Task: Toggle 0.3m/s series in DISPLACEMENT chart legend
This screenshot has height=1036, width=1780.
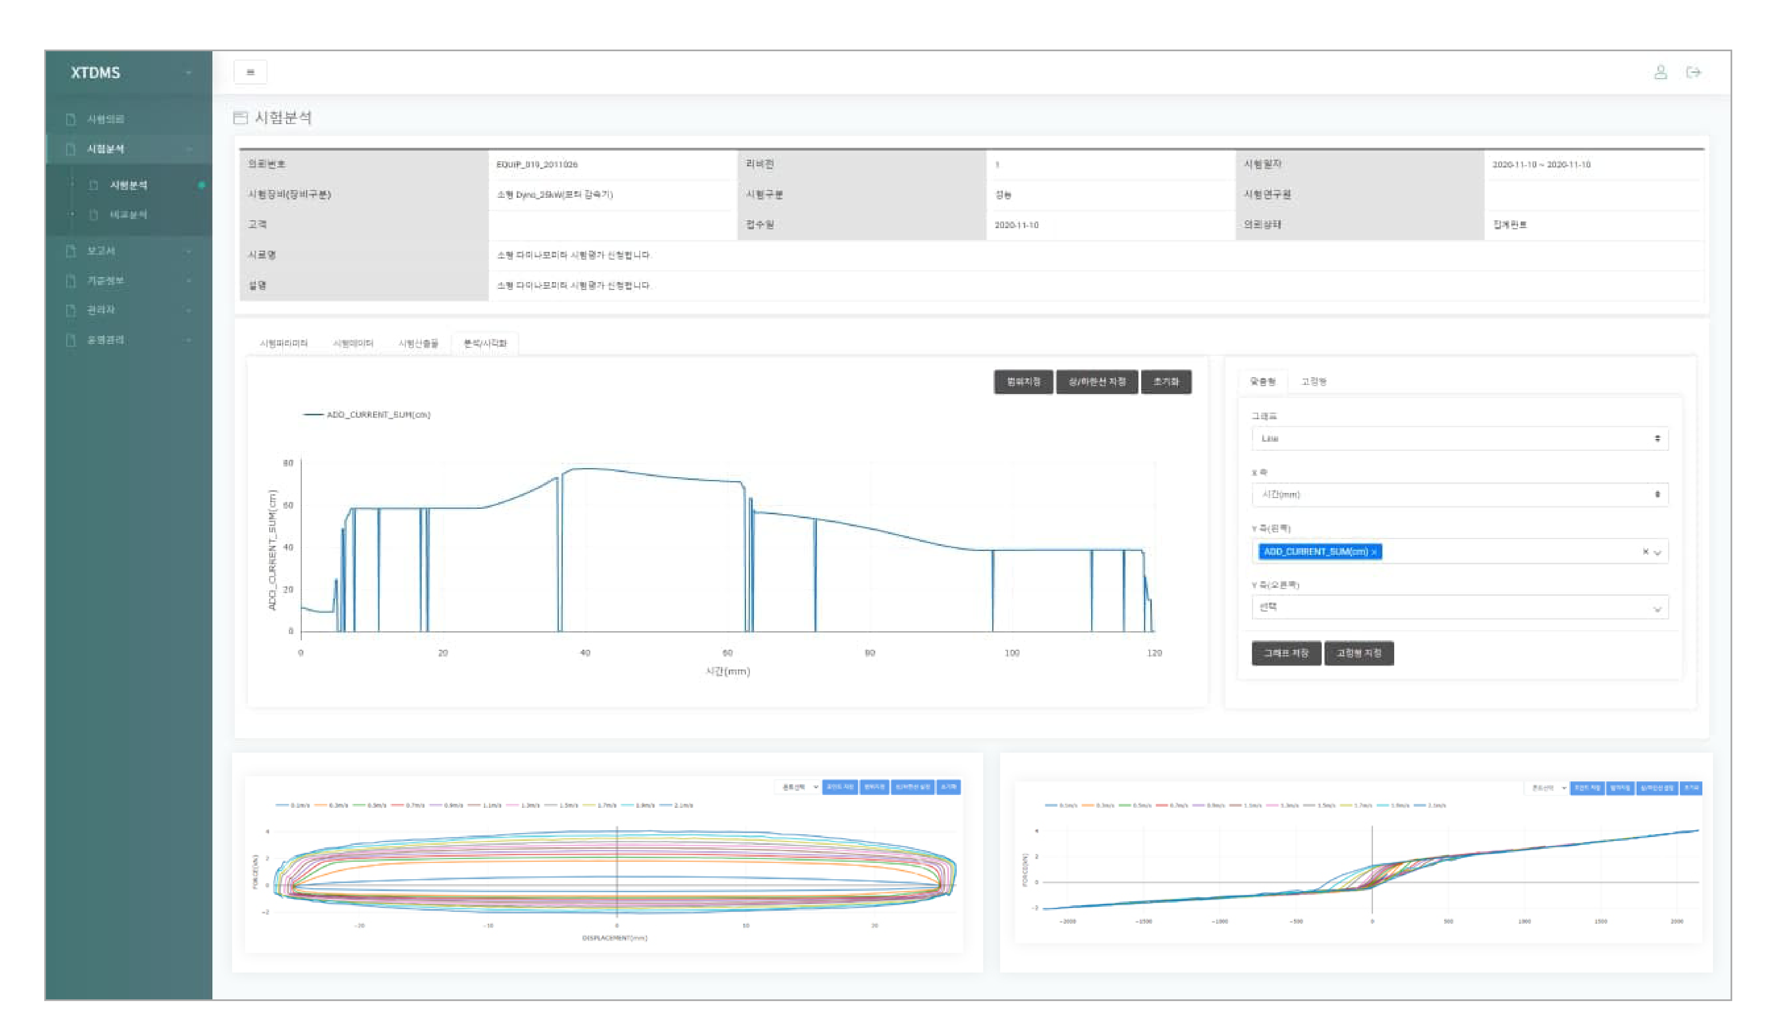Action: (331, 805)
